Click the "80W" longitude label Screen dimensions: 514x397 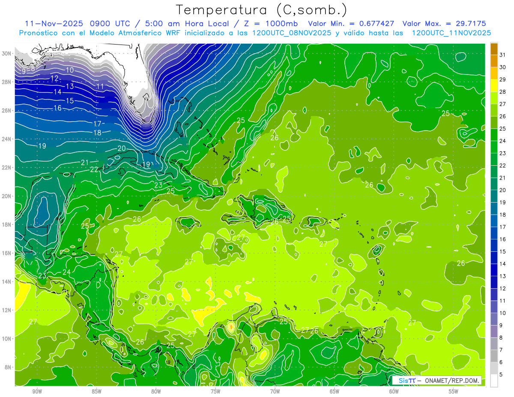(x=156, y=392)
